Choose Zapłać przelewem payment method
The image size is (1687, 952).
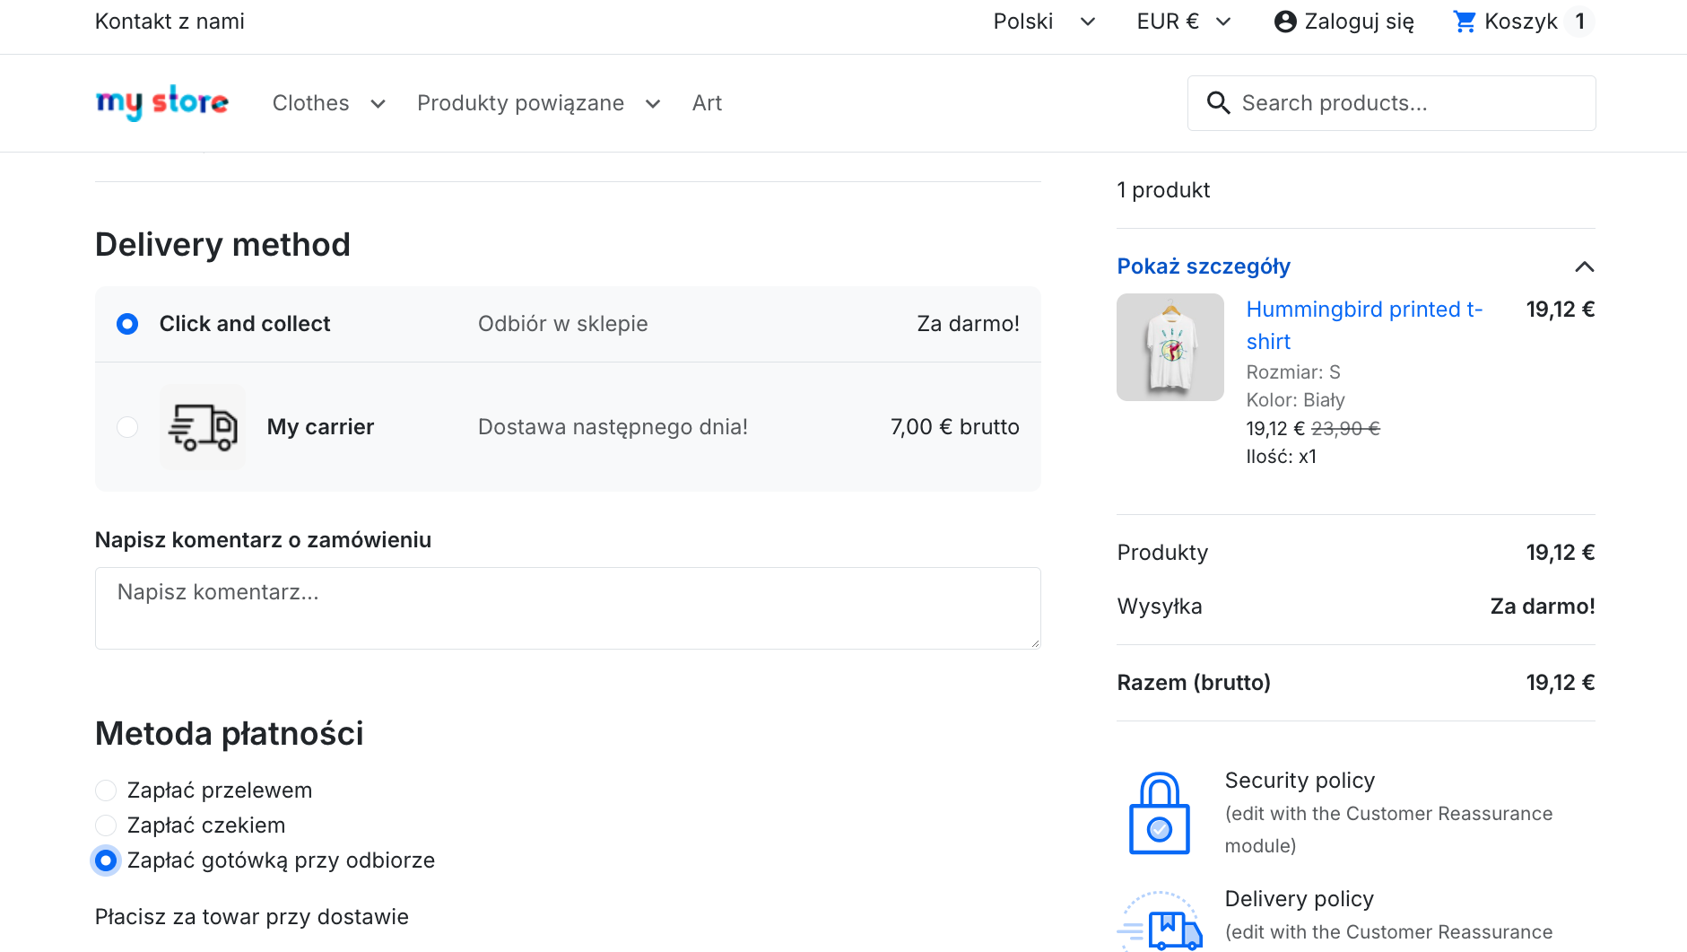106,790
